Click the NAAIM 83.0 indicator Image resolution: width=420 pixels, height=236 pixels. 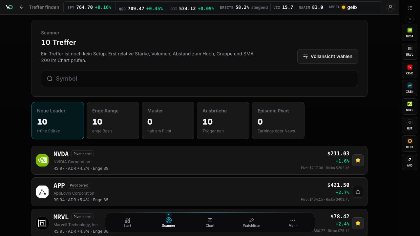click(311, 7)
